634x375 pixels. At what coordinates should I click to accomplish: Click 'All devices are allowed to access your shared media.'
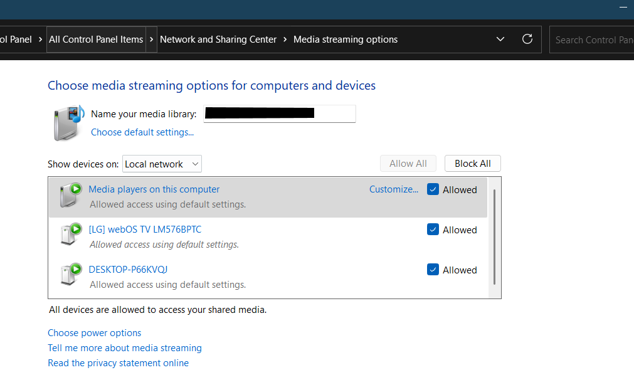click(x=157, y=310)
